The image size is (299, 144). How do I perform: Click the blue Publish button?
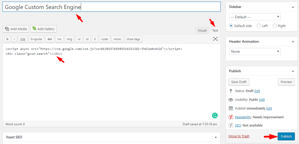click(286, 136)
